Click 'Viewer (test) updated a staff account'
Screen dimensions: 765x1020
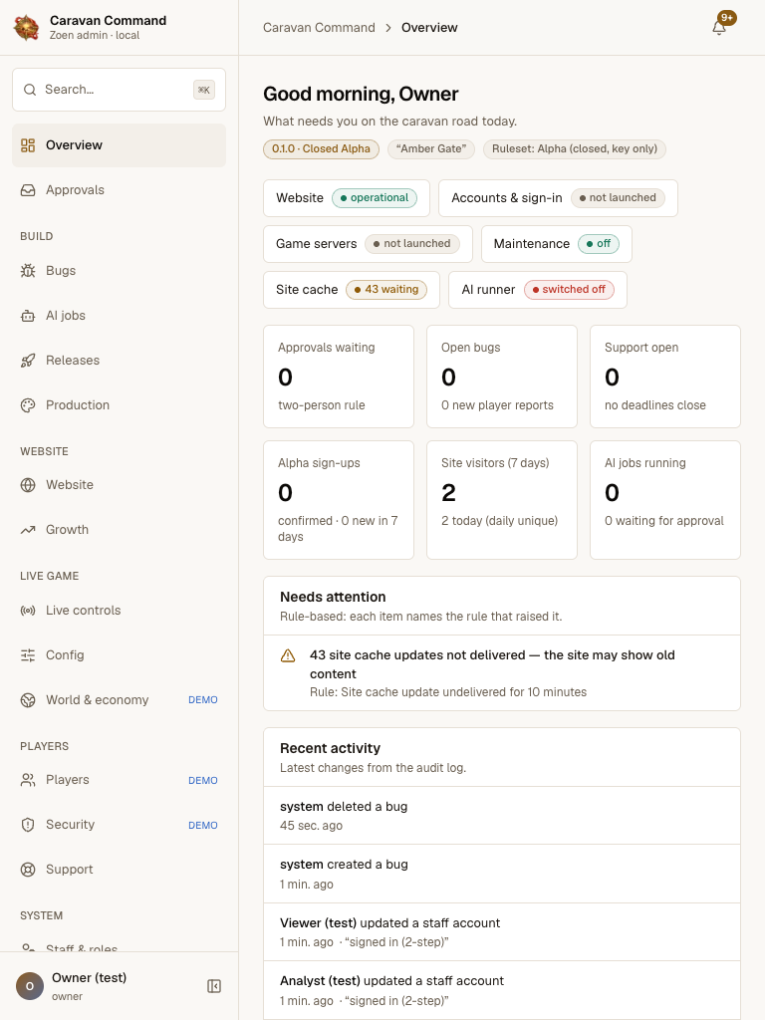click(502, 931)
